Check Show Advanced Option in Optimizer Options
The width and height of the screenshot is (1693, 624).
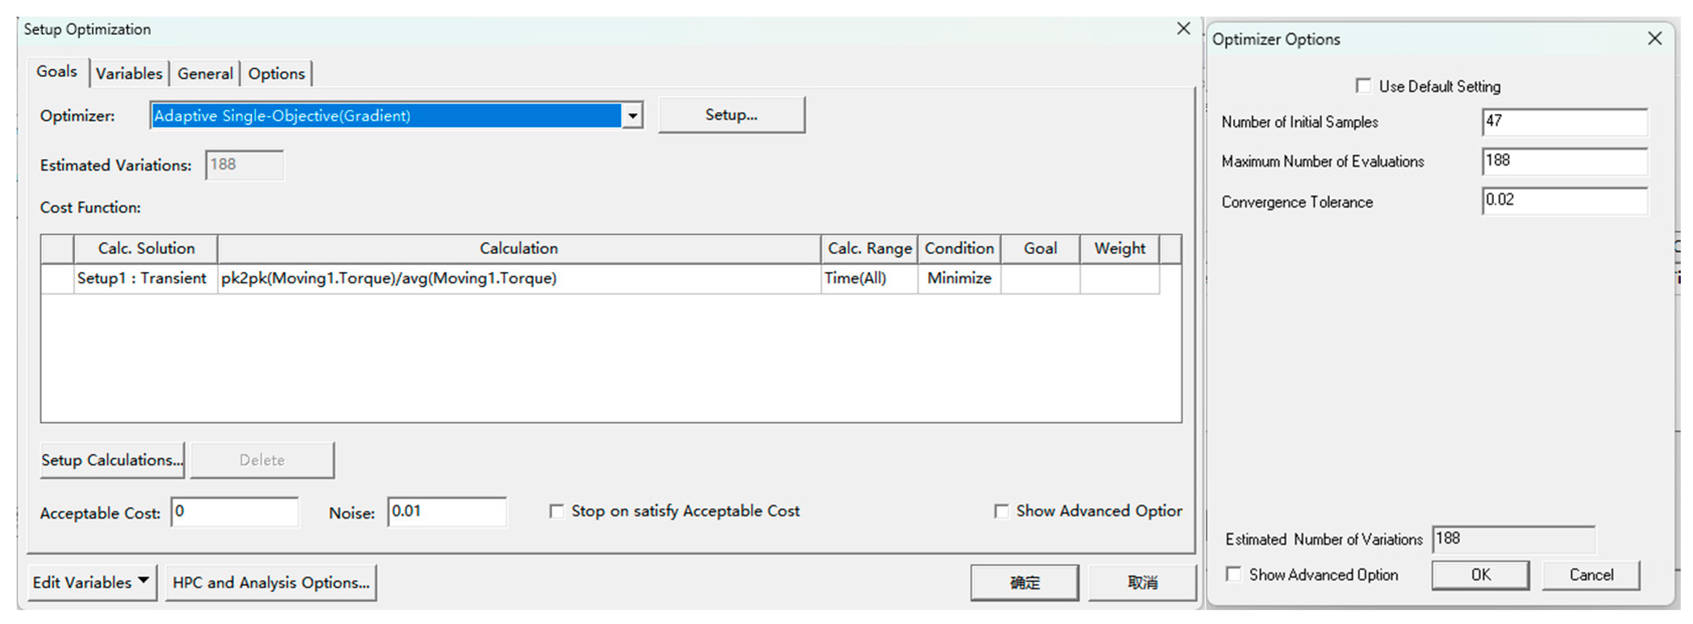1234,575
